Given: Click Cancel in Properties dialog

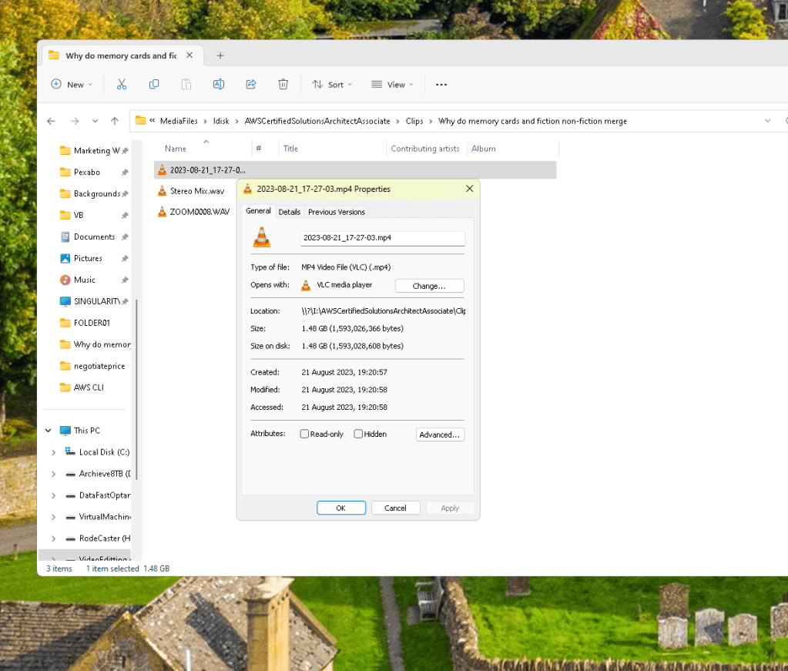Looking at the screenshot, I should 395,508.
